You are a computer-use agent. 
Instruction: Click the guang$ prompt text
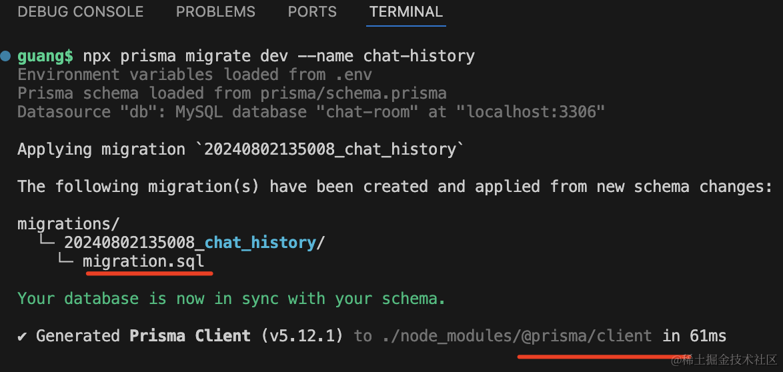tap(45, 56)
